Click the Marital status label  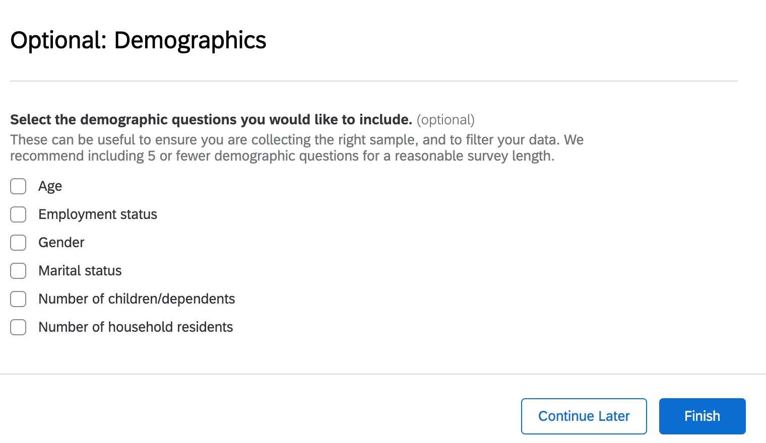coord(80,271)
